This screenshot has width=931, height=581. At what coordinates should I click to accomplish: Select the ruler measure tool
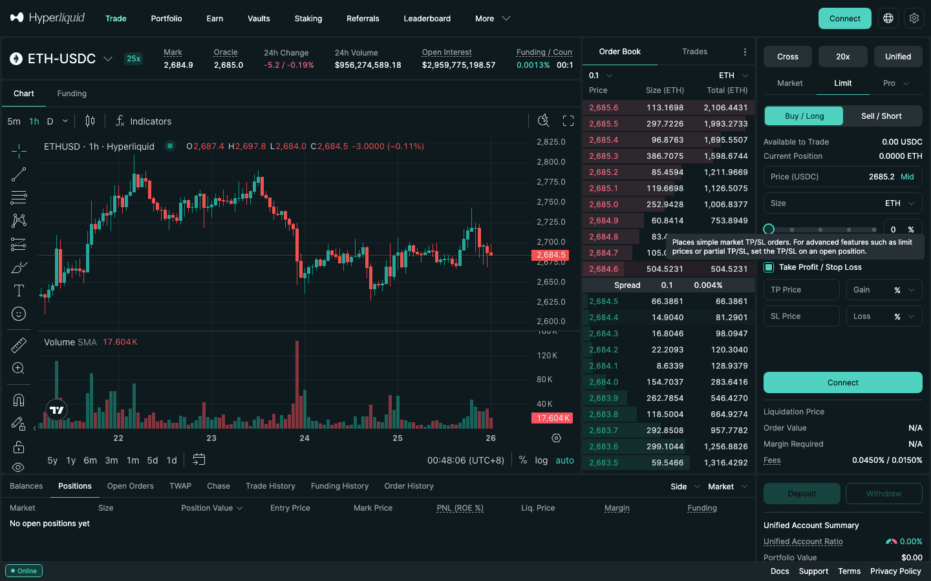(x=19, y=345)
